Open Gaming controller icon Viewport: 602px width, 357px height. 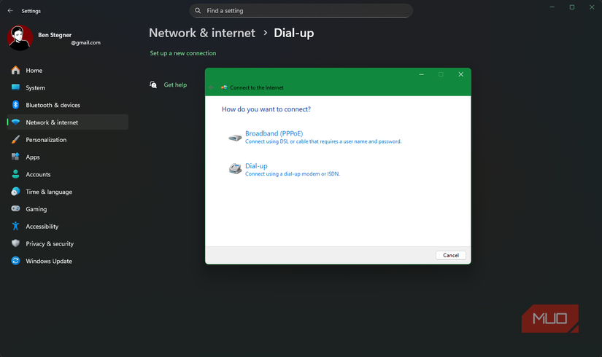[15, 209]
